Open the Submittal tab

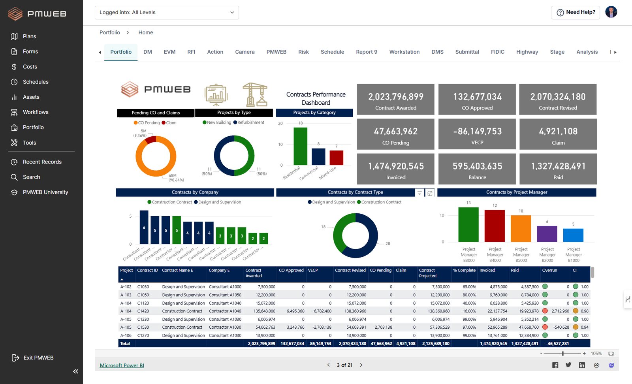point(467,52)
